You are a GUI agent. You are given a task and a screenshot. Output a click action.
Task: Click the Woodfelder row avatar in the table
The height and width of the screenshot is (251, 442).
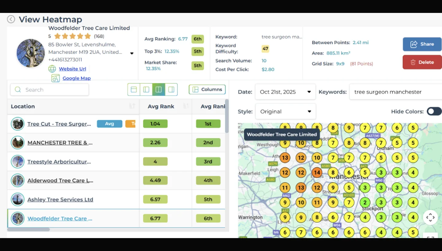(x=17, y=219)
